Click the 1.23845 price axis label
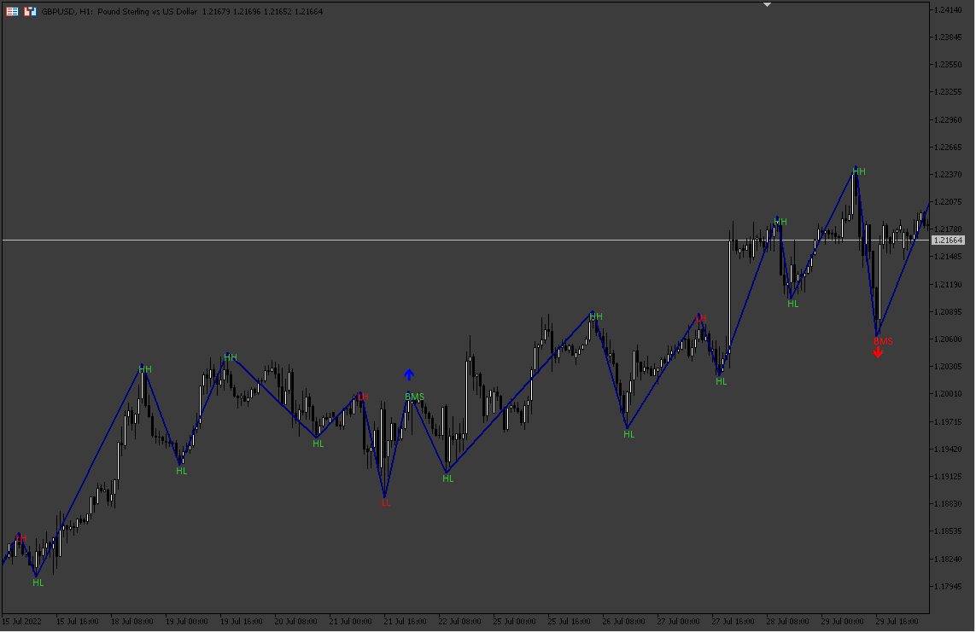 (x=948, y=38)
